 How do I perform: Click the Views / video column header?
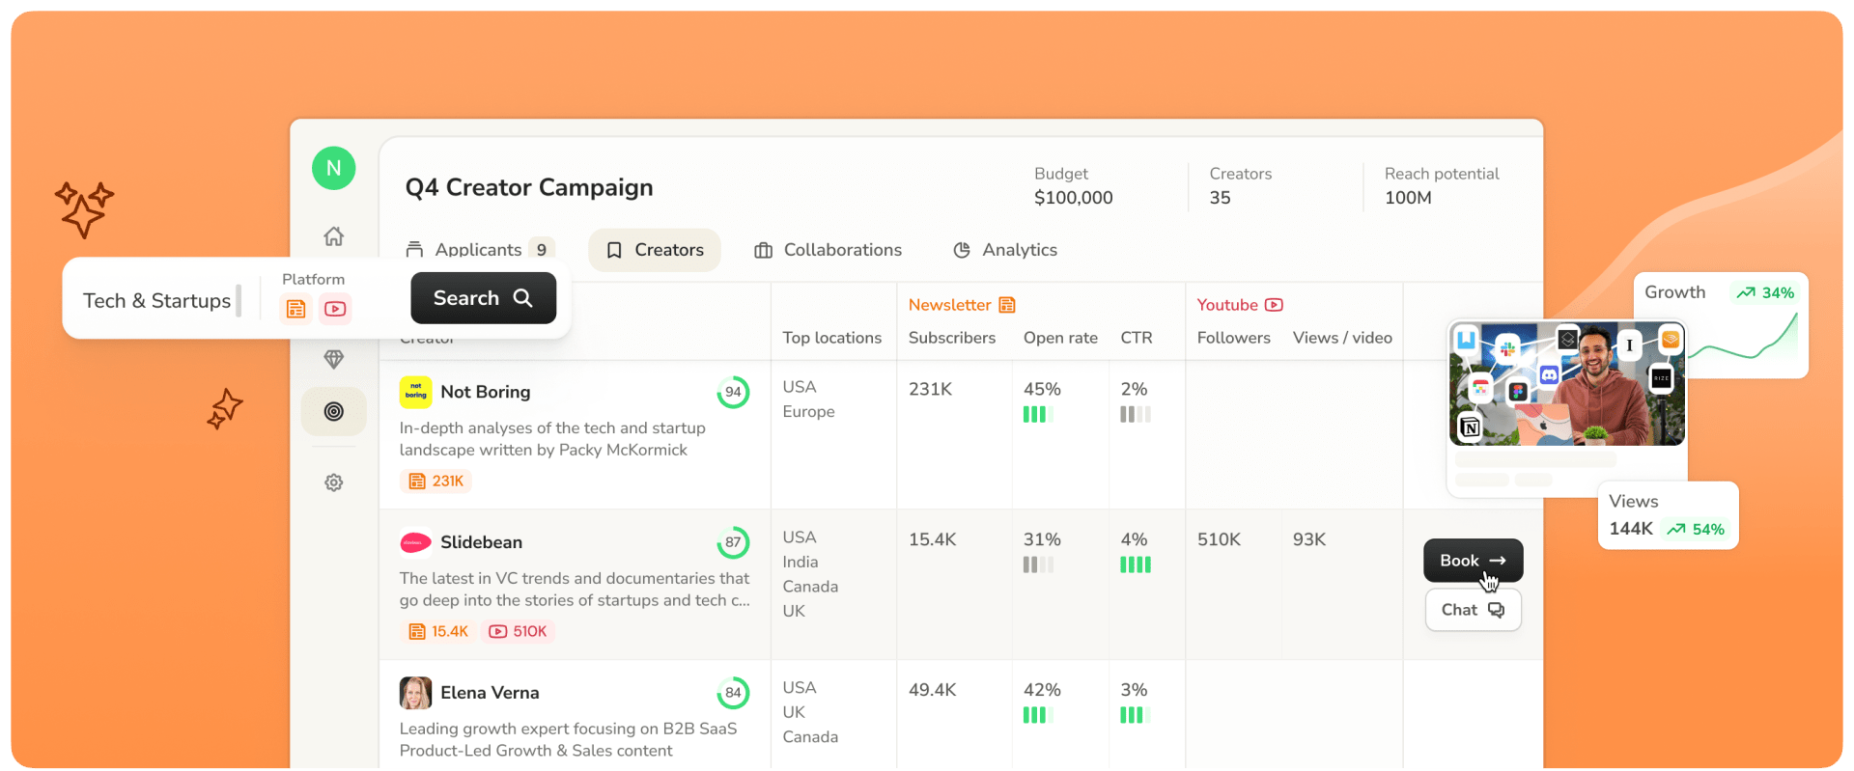click(1343, 338)
